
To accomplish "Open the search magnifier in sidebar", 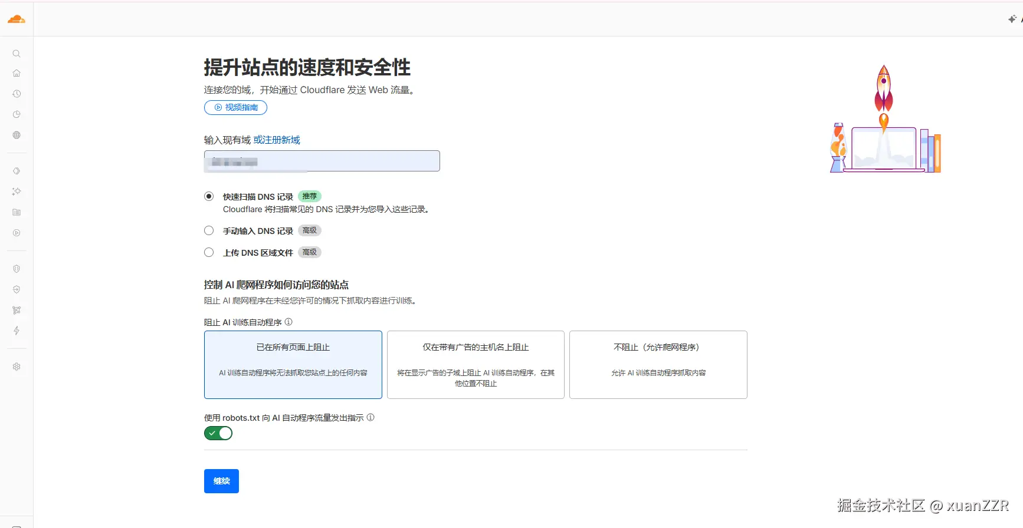I will pyautogui.click(x=17, y=54).
